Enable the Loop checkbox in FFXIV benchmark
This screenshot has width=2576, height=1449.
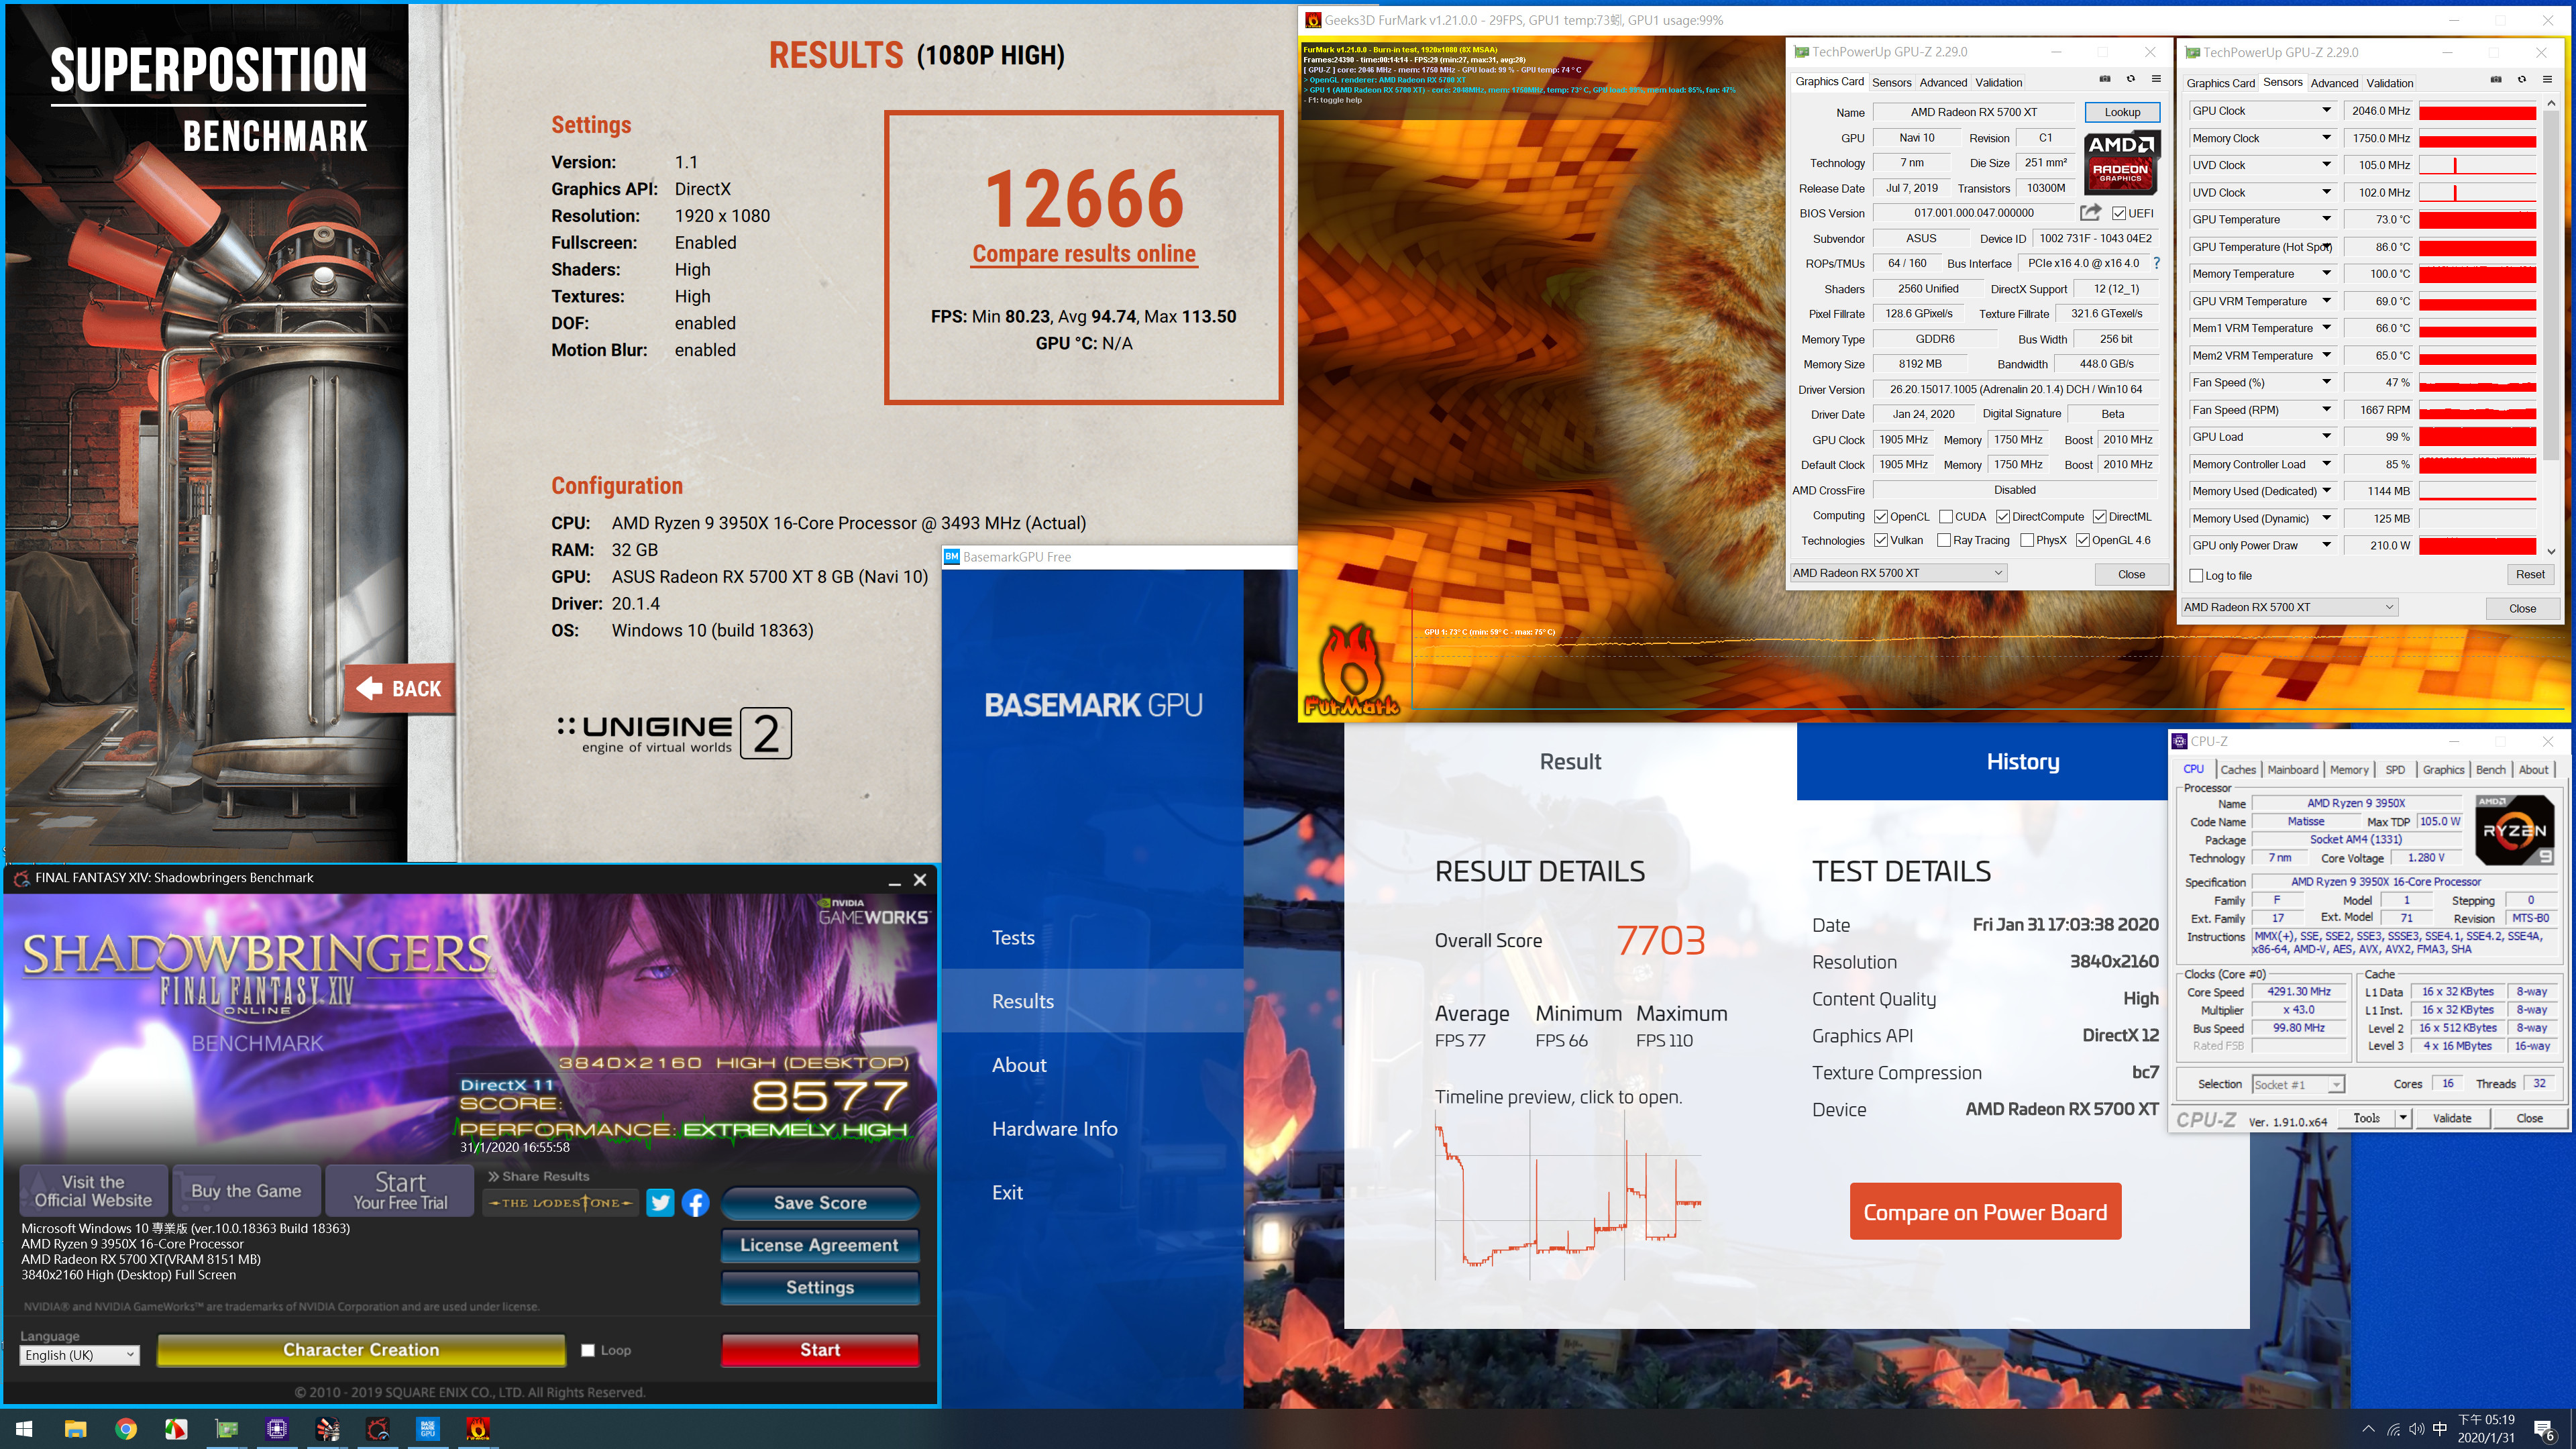click(x=588, y=1350)
